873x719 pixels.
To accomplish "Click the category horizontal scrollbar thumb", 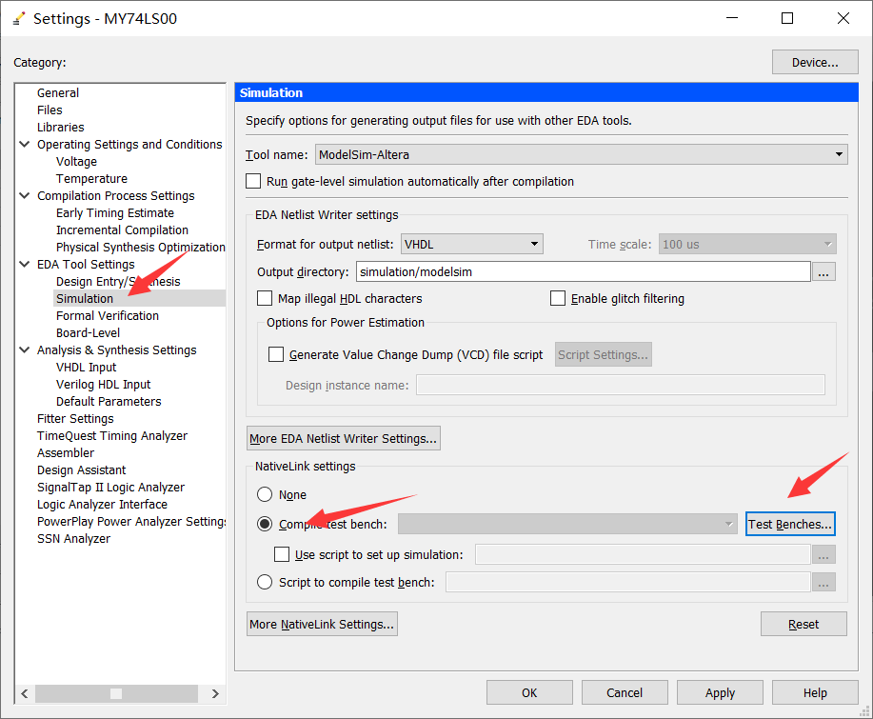I will [116, 693].
